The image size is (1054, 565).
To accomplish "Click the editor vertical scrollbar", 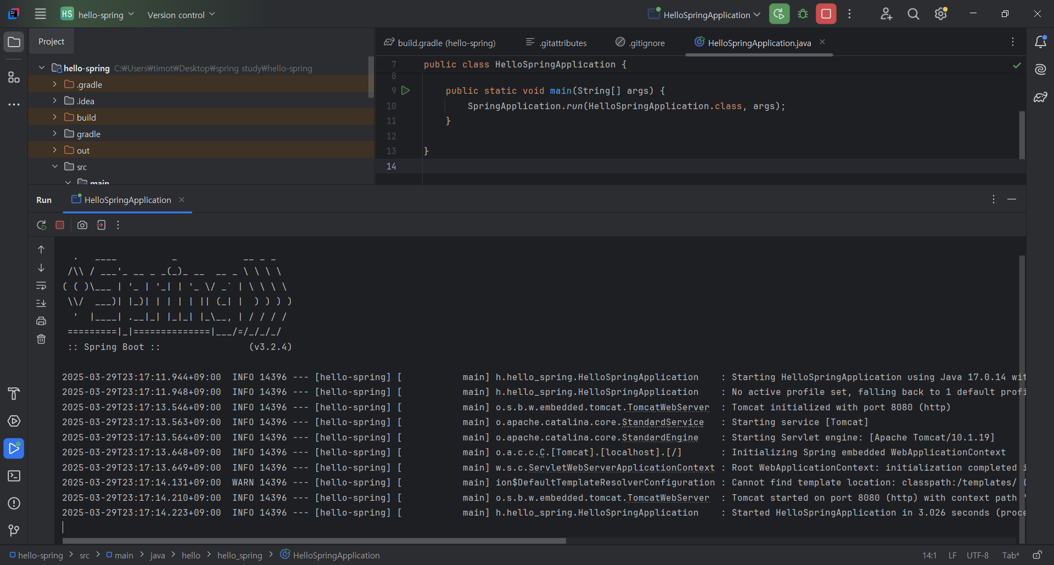I will tap(1022, 135).
